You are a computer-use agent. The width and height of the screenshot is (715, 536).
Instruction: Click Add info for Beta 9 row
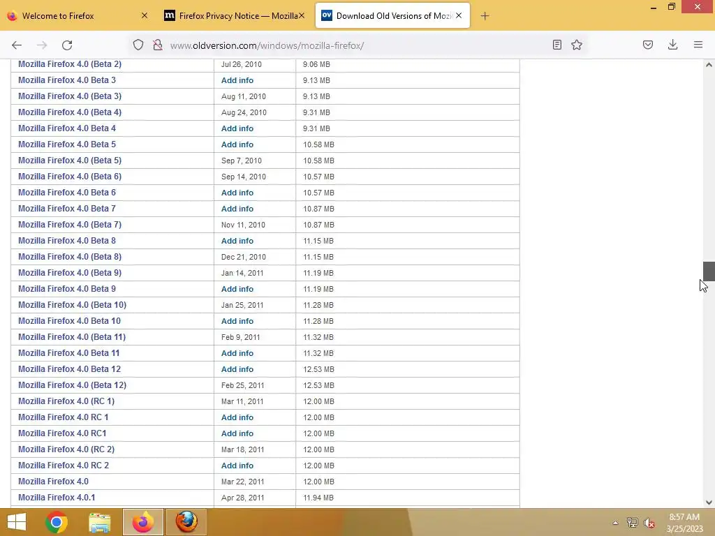(x=237, y=289)
